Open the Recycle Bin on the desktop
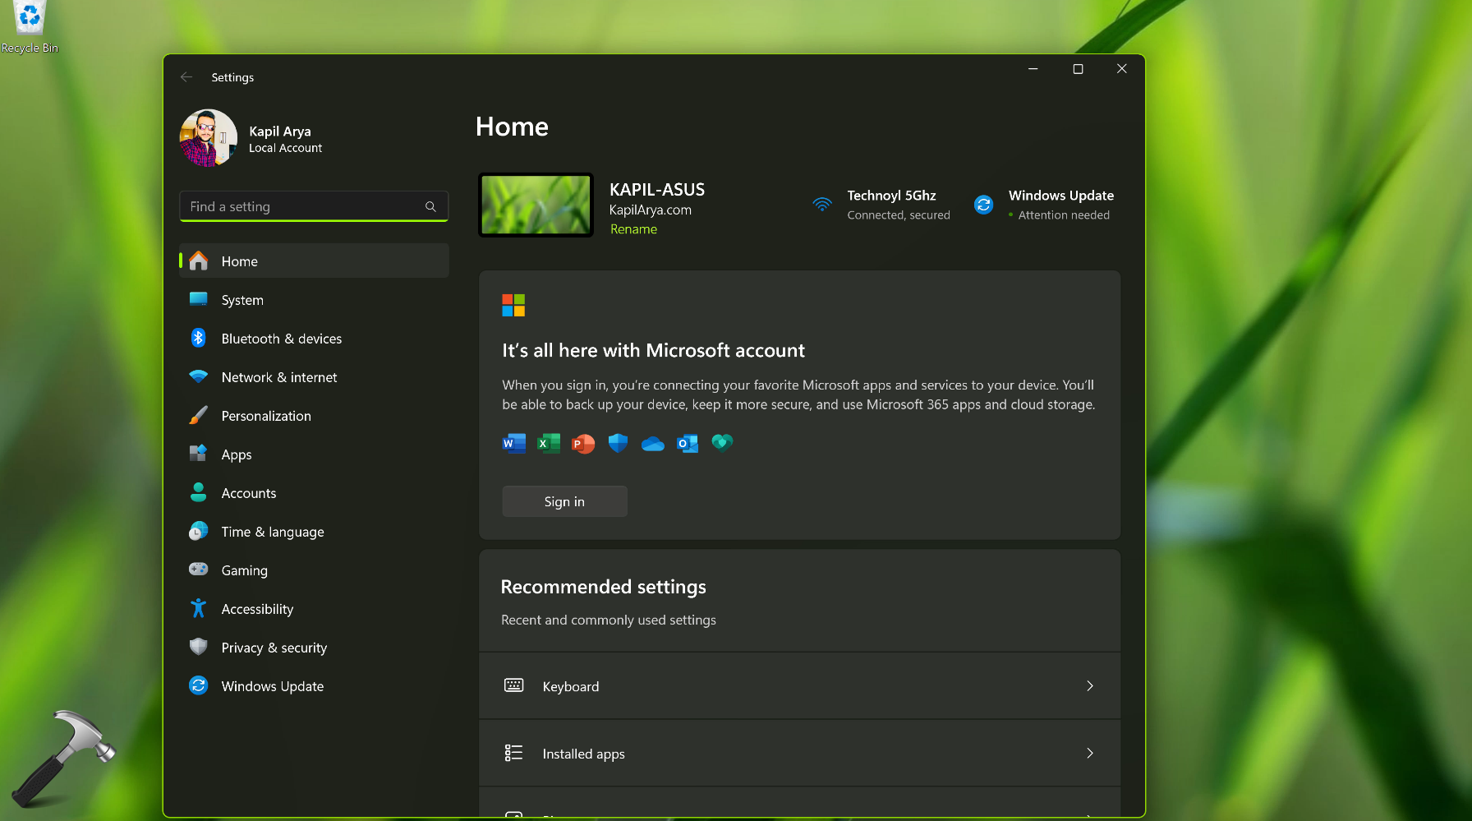The height and width of the screenshot is (821, 1472). tap(30, 18)
